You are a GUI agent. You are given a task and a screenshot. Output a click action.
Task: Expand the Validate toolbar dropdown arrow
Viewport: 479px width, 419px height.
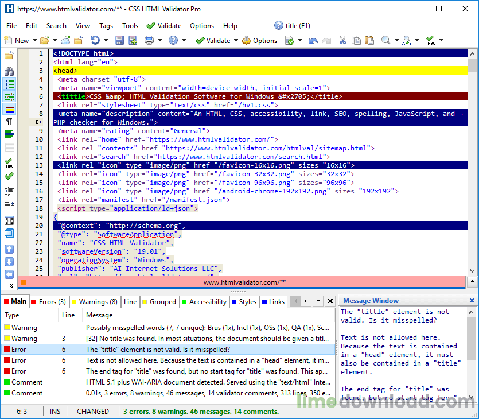click(235, 41)
